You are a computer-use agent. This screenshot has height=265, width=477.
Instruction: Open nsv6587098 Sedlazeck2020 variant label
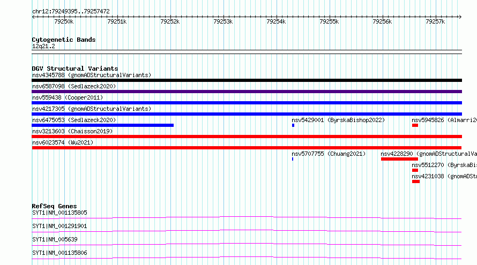pos(74,86)
